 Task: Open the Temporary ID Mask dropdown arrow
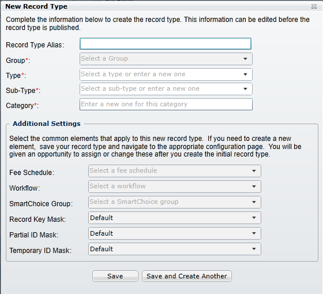[x=254, y=249]
